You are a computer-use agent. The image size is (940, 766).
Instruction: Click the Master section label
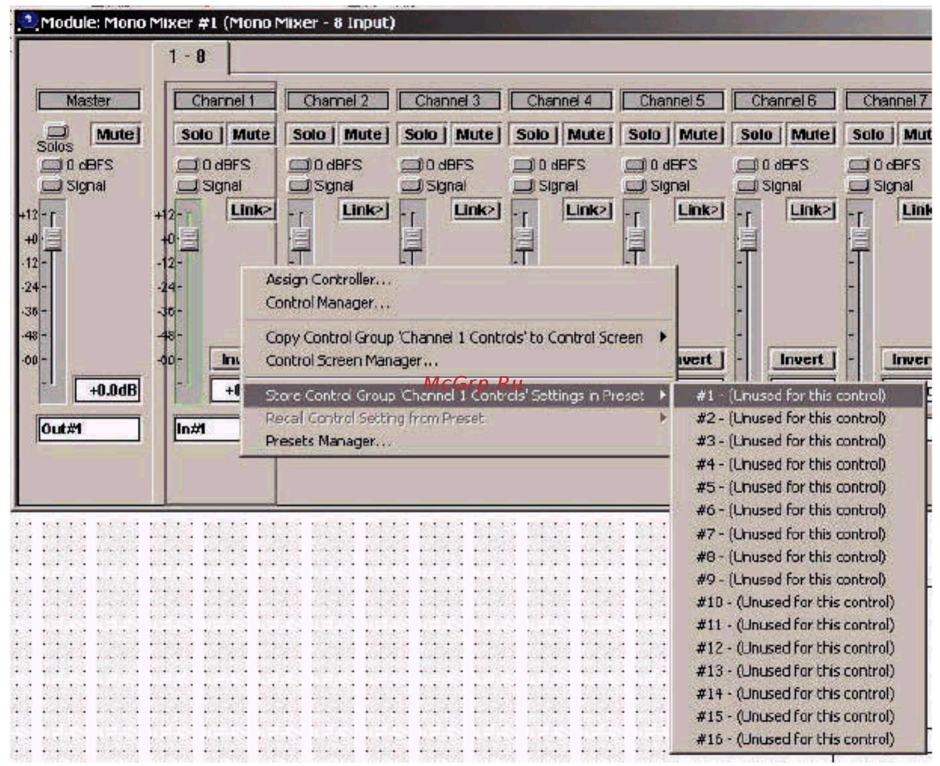[x=89, y=100]
